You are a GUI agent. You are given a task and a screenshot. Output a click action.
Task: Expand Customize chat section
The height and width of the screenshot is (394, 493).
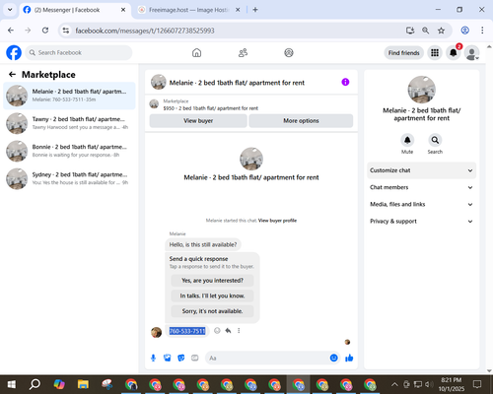(421, 170)
